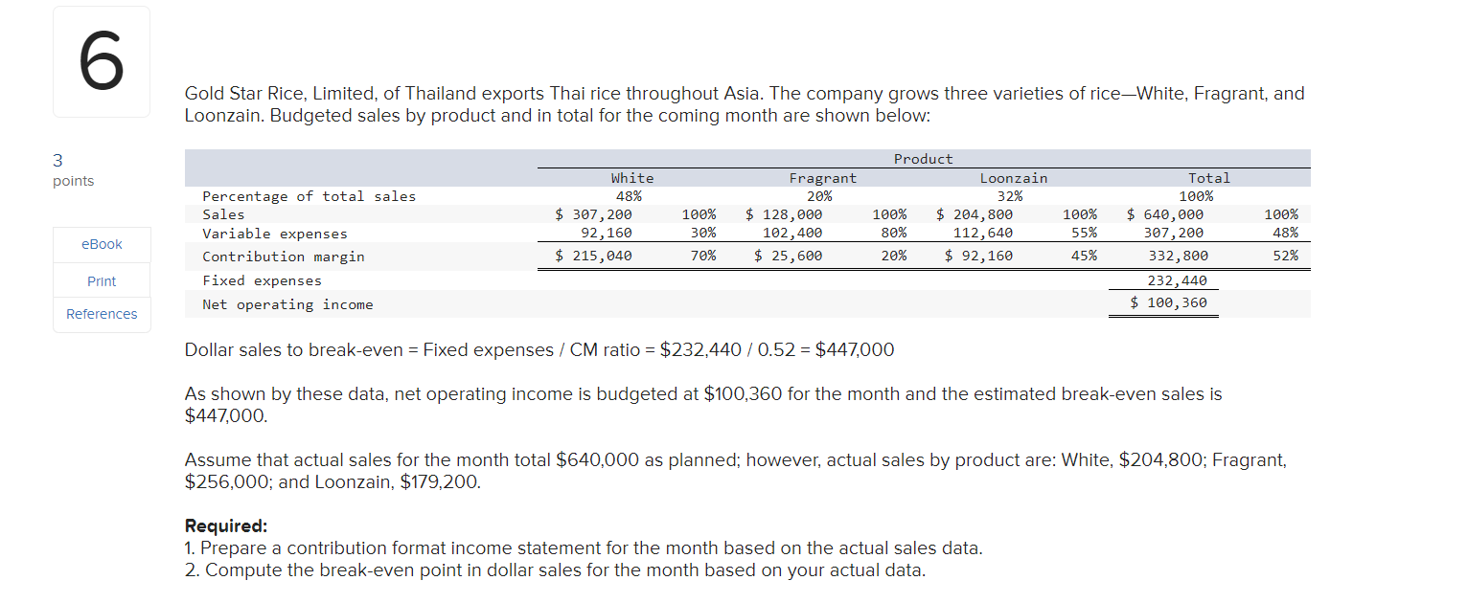
Task: Select the question number 6 box
Action: (x=101, y=60)
